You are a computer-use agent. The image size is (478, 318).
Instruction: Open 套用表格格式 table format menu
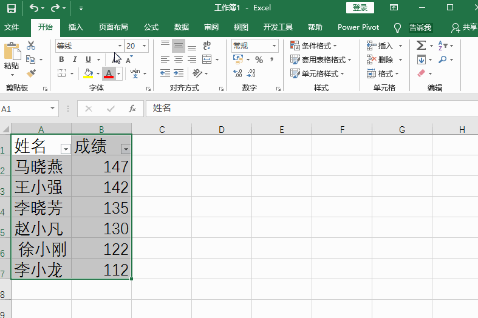321,59
